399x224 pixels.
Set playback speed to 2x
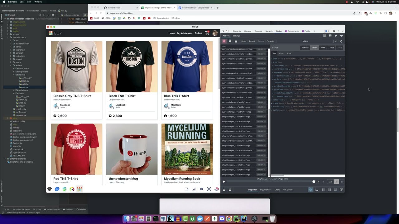(x=342, y=182)
